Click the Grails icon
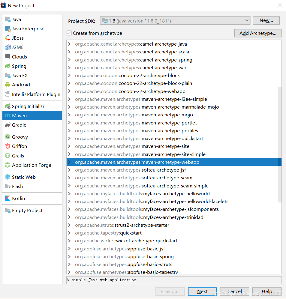The height and width of the screenshot is (299, 286). tap(8, 156)
